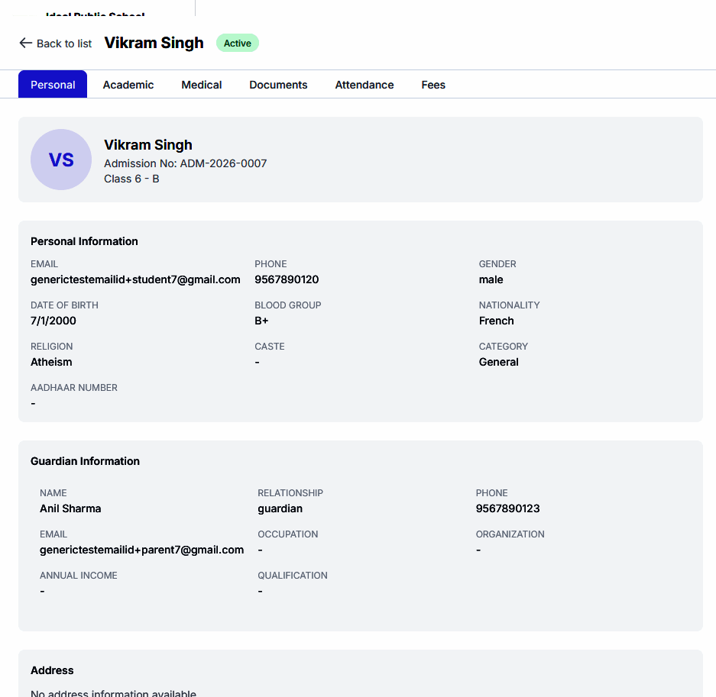
Task: Click the student email address
Action: pyautogui.click(x=135, y=279)
